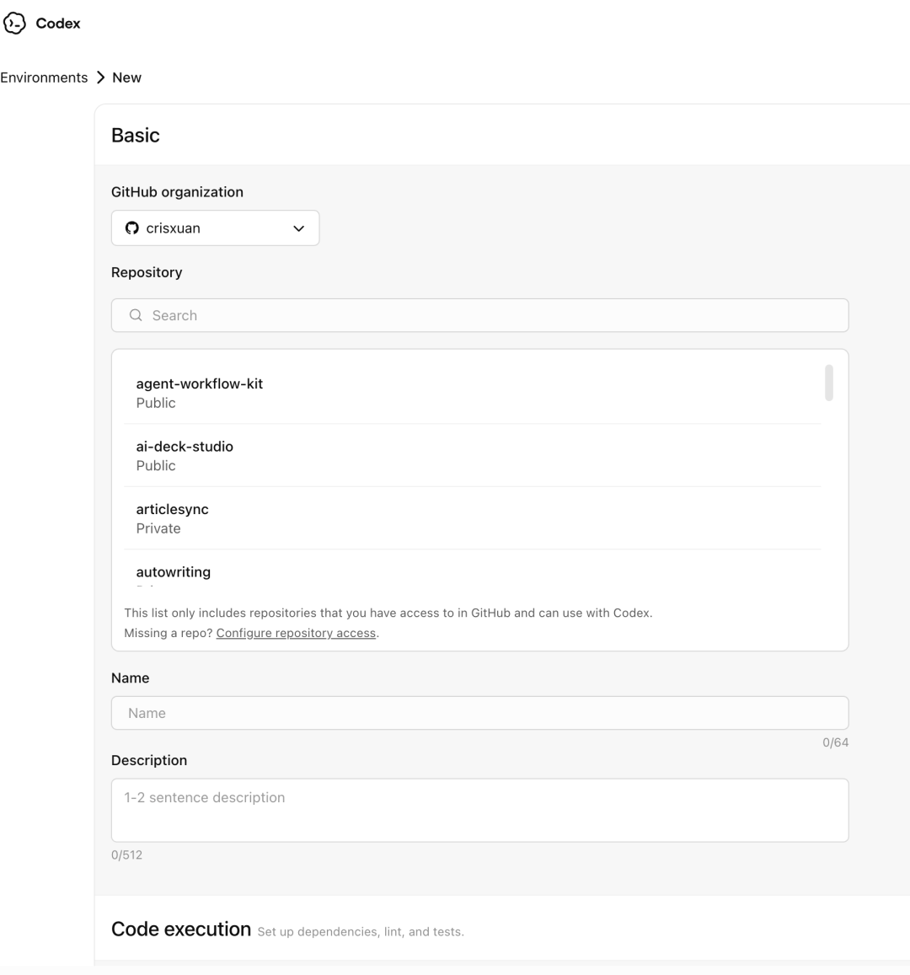This screenshot has width=910, height=975.
Task: Click the 0/64 name character counter
Action: (835, 742)
